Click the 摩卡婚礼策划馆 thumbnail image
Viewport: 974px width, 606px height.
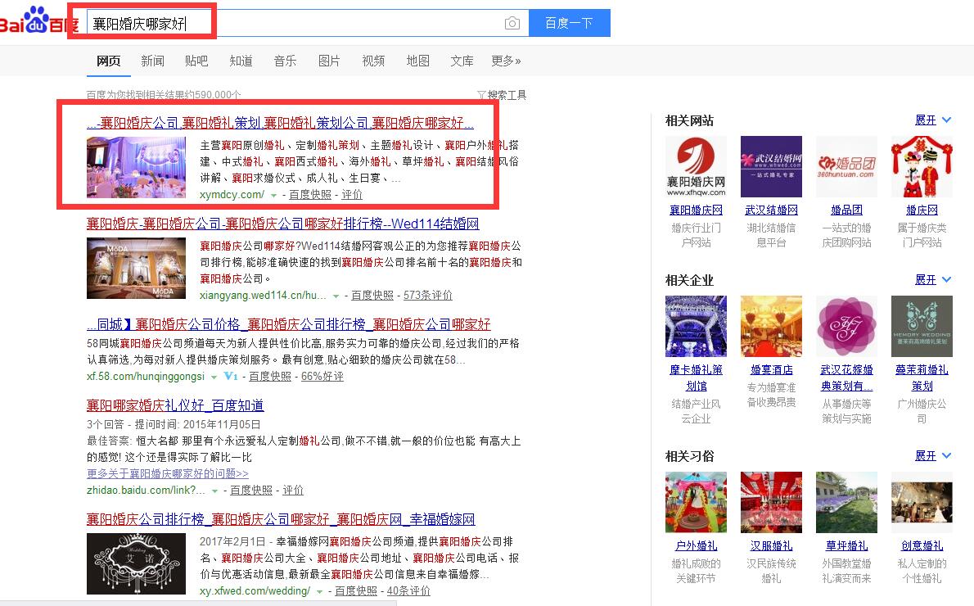click(696, 326)
